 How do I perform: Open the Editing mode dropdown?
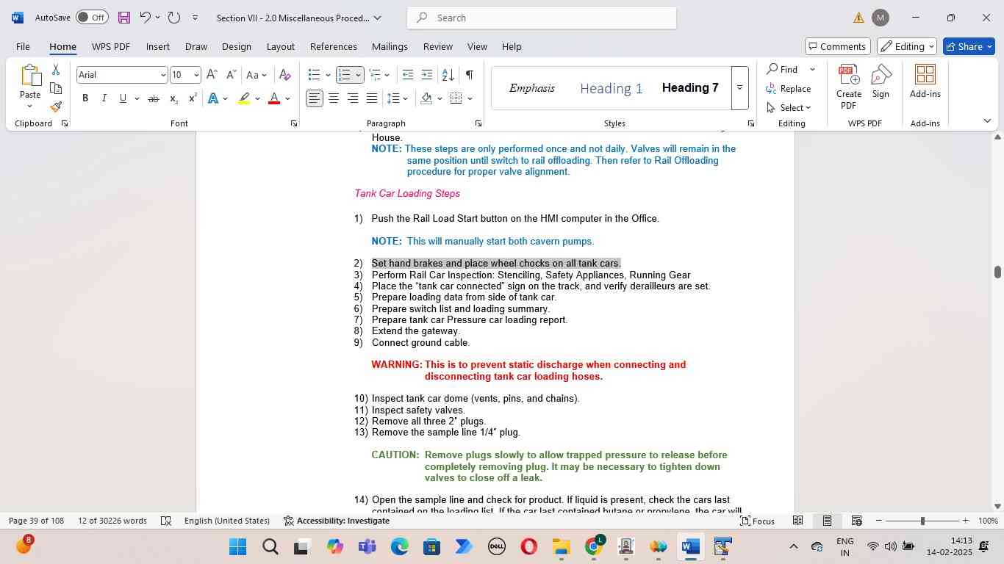pos(907,46)
